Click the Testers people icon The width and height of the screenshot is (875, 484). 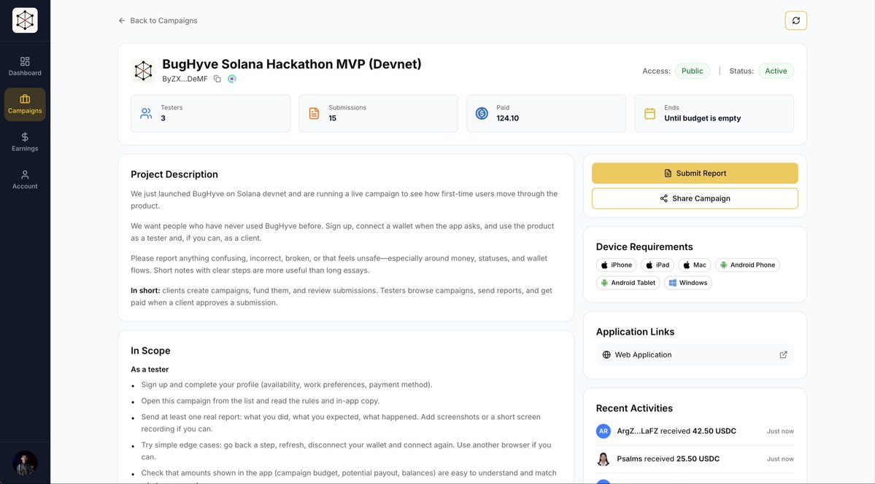(146, 114)
